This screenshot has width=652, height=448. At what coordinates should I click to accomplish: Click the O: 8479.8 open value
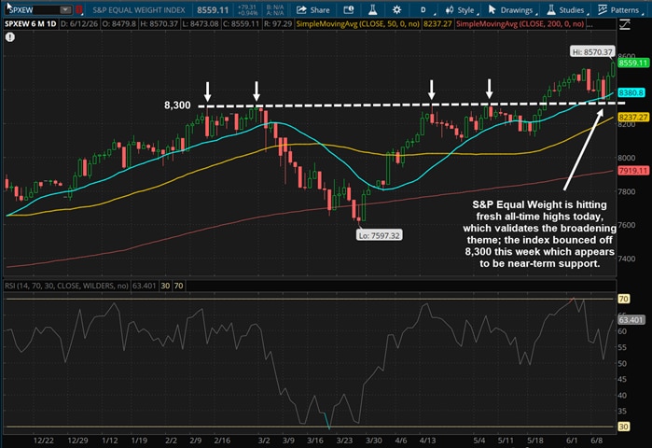(118, 24)
